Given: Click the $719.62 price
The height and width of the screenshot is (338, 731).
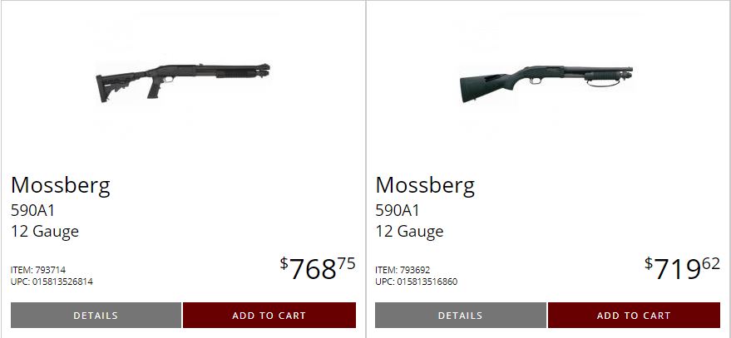Looking at the screenshot, I should (682, 268).
